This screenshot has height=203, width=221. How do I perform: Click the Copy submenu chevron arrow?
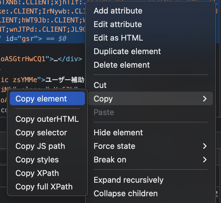coord(205,99)
